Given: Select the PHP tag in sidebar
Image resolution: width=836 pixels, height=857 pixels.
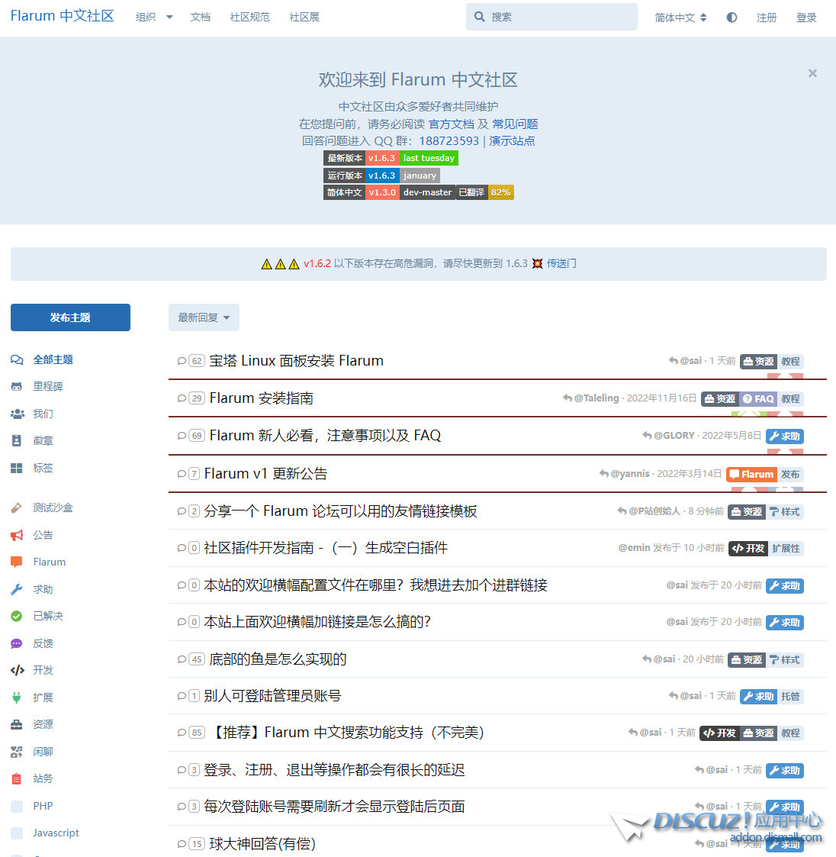Looking at the screenshot, I should 43,806.
